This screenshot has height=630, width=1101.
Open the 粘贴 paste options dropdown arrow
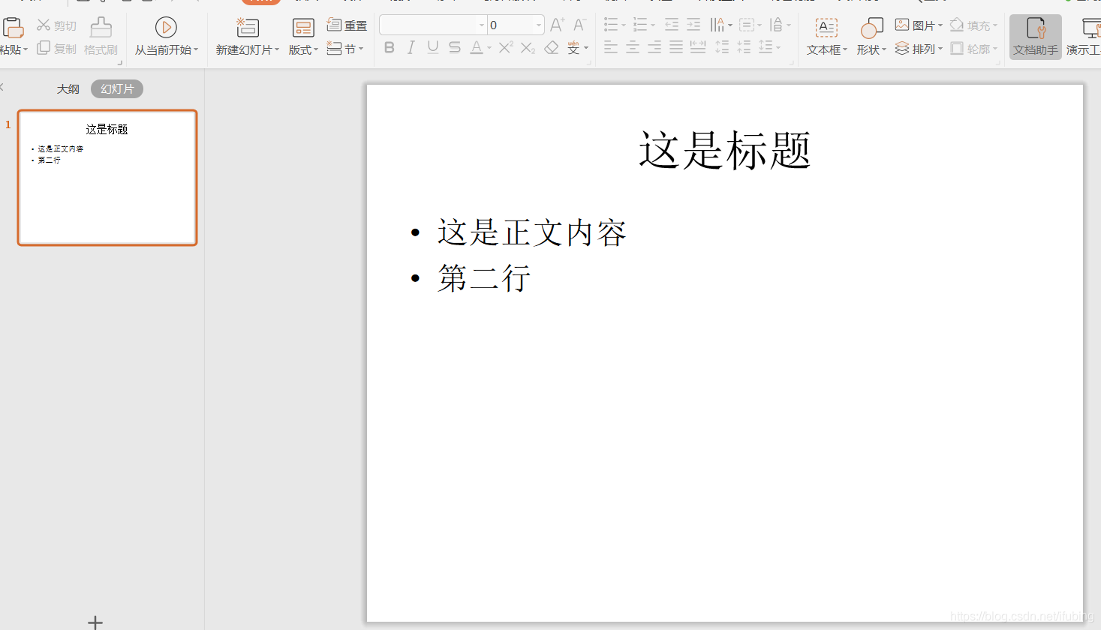(26, 50)
